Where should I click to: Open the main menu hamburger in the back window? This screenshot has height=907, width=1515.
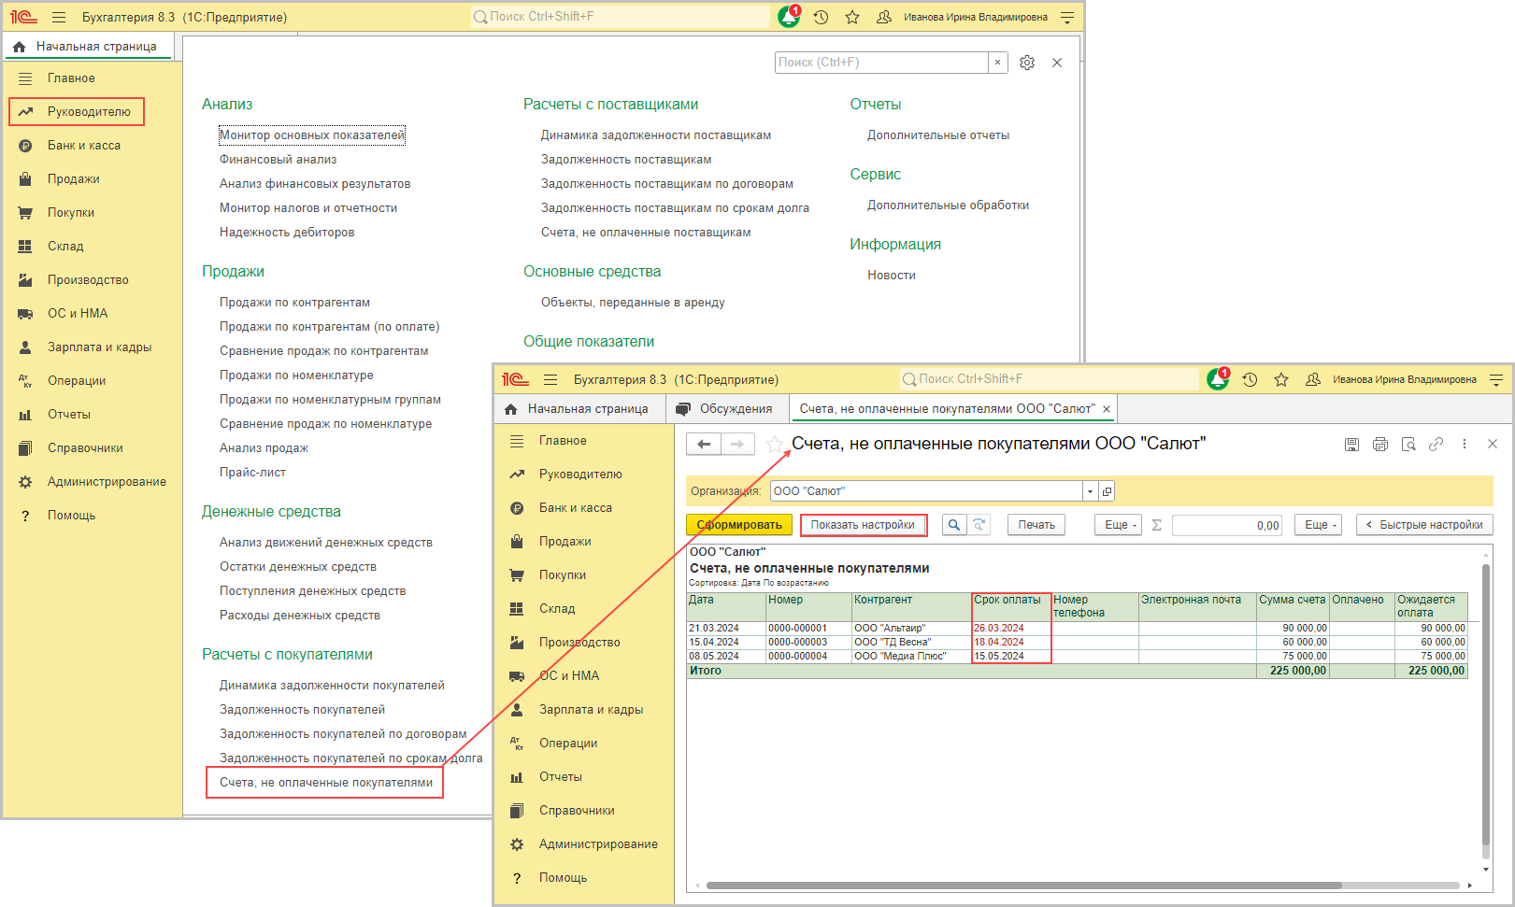click(59, 17)
